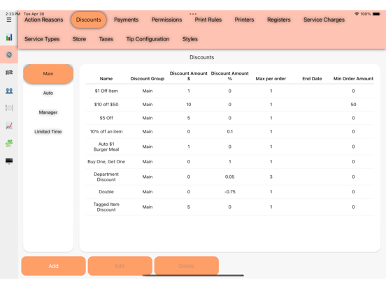Click the max per order value 3
Image resolution: width=386 pixels, height=289 pixels.
271,177
